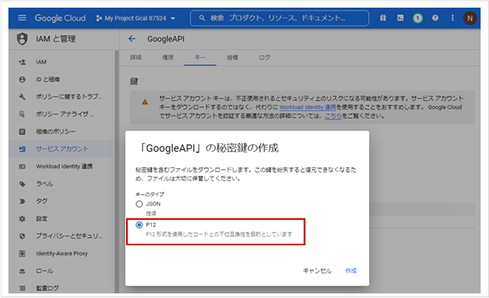
Task: Click the GoogleAPI page title
Action: click(x=166, y=39)
